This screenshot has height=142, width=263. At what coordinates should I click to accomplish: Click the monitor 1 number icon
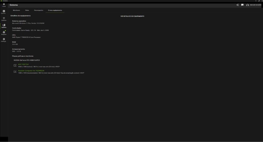[15, 65]
